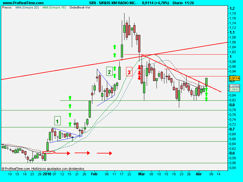Click the www.ProRealTime.com header text
243x182 pixels.
point(23,3)
